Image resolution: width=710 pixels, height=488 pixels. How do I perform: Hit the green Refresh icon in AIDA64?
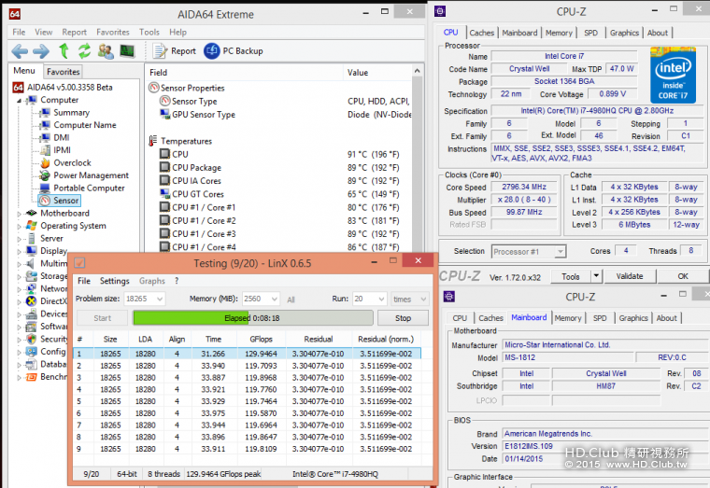84,50
